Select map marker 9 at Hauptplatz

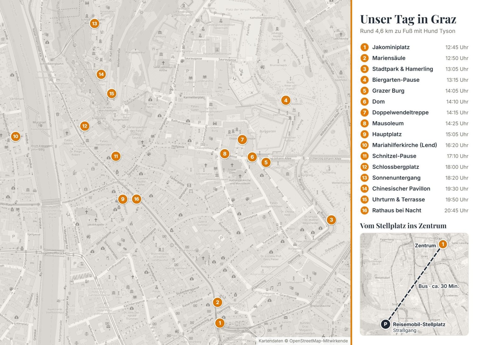click(123, 199)
